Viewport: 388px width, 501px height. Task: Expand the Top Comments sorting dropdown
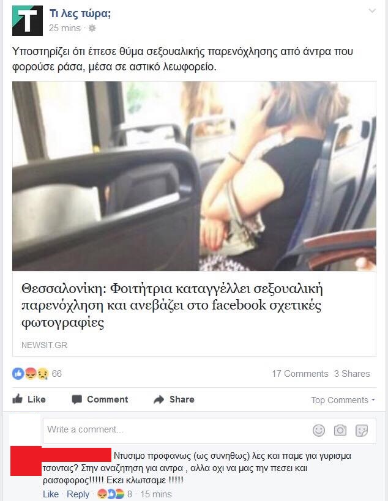pyautogui.click(x=343, y=400)
